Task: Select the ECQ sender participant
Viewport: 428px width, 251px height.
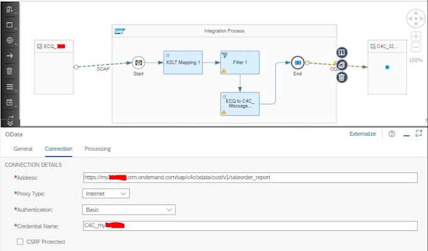Action: click(x=54, y=67)
